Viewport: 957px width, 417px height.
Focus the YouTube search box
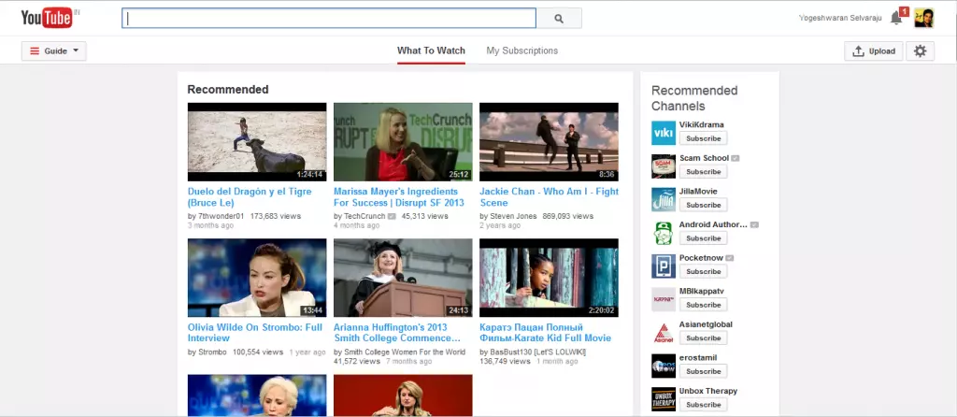coord(329,19)
